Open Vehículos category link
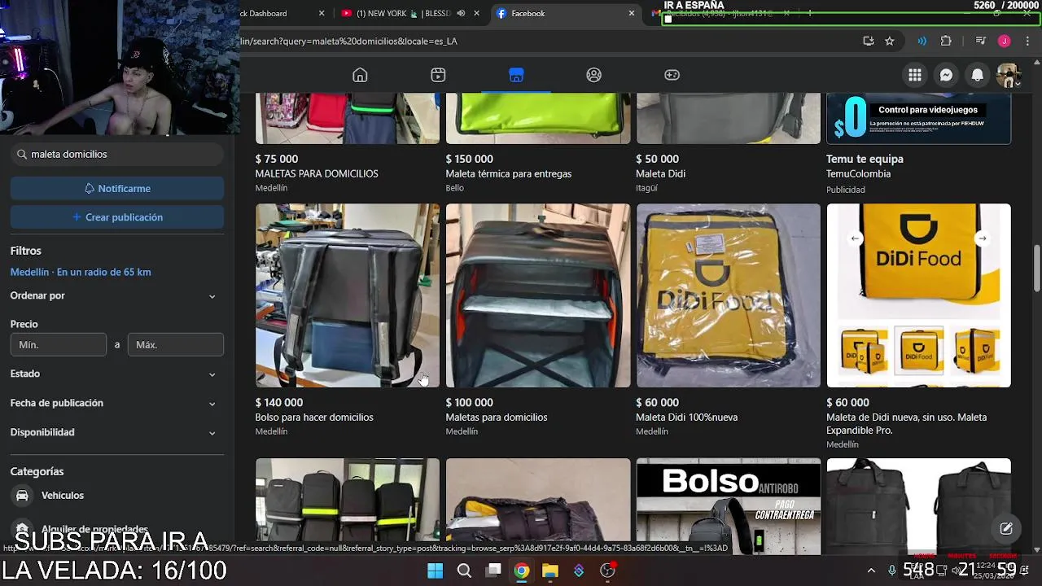Screen dimensions: 1042x586 click(x=63, y=495)
